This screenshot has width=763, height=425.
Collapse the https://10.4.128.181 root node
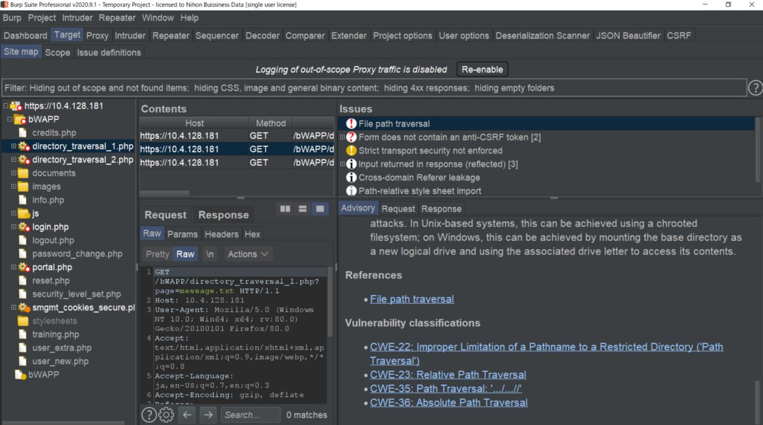(5, 106)
